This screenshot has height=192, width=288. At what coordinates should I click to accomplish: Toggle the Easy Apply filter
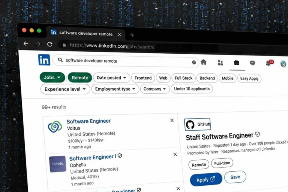pyautogui.click(x=249, y=78)
